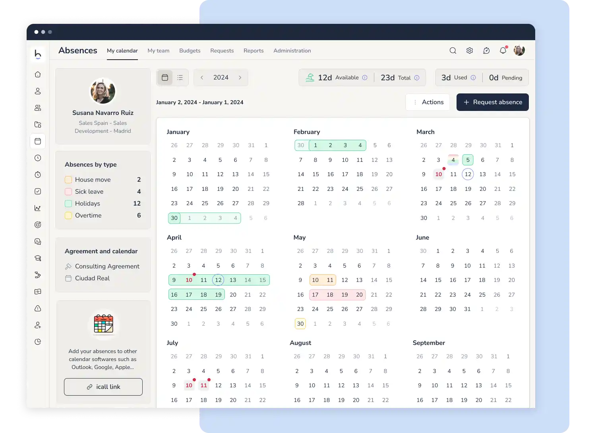Click the 2024 year label
Screen dimensions: 596x433
221,78
